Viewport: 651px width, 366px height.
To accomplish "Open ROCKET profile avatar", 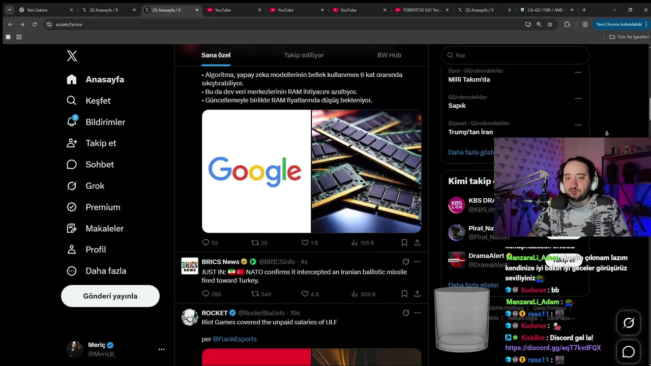I will coord(190,317).
